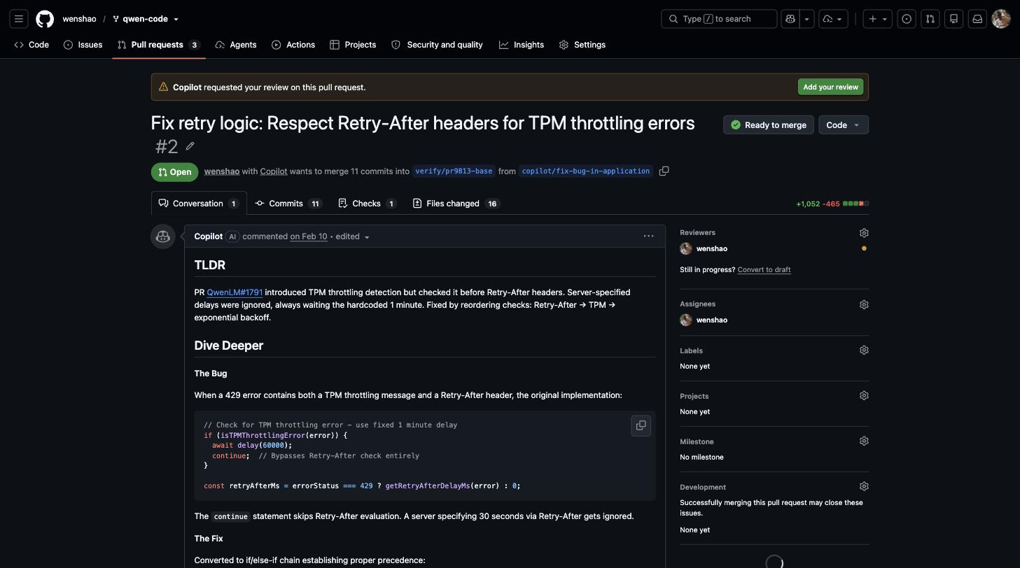The height and width of the screenshot is (568, 1020).
Task: Open the Code repository tab
Action: pos(32,45)
